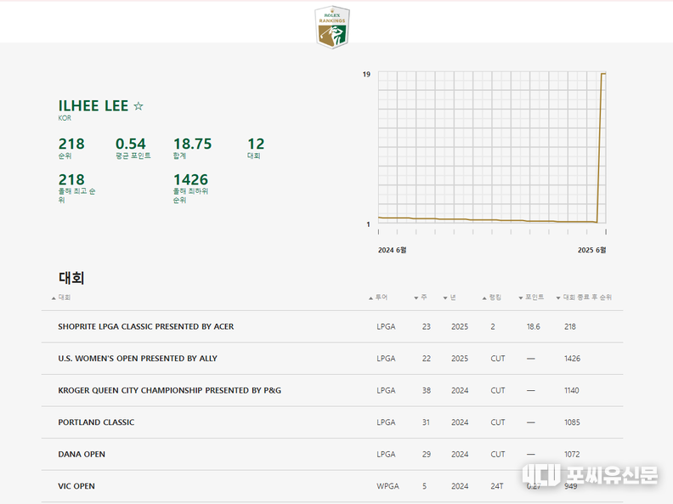This screenshot has width=673, height=504.
Task: Click the 2025 6월 chart axis label
Action: tap(592, 250)
